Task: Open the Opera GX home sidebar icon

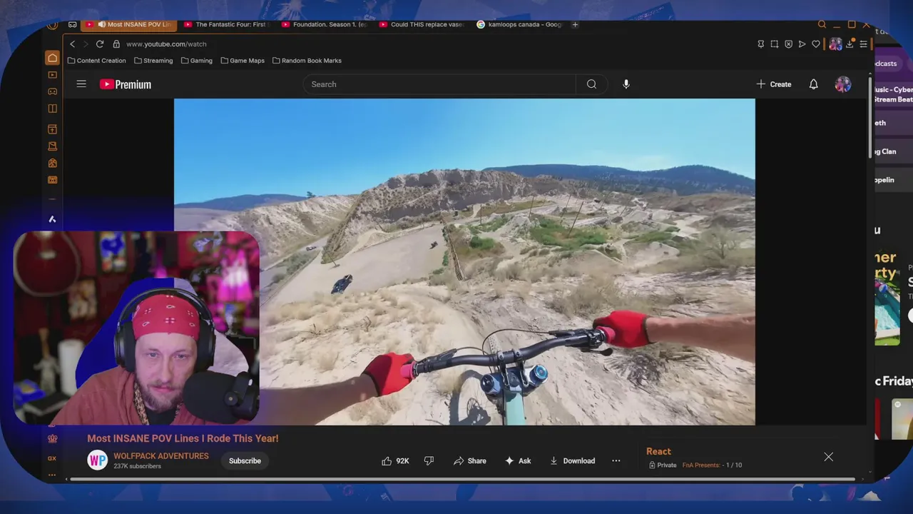Action: 52,58
